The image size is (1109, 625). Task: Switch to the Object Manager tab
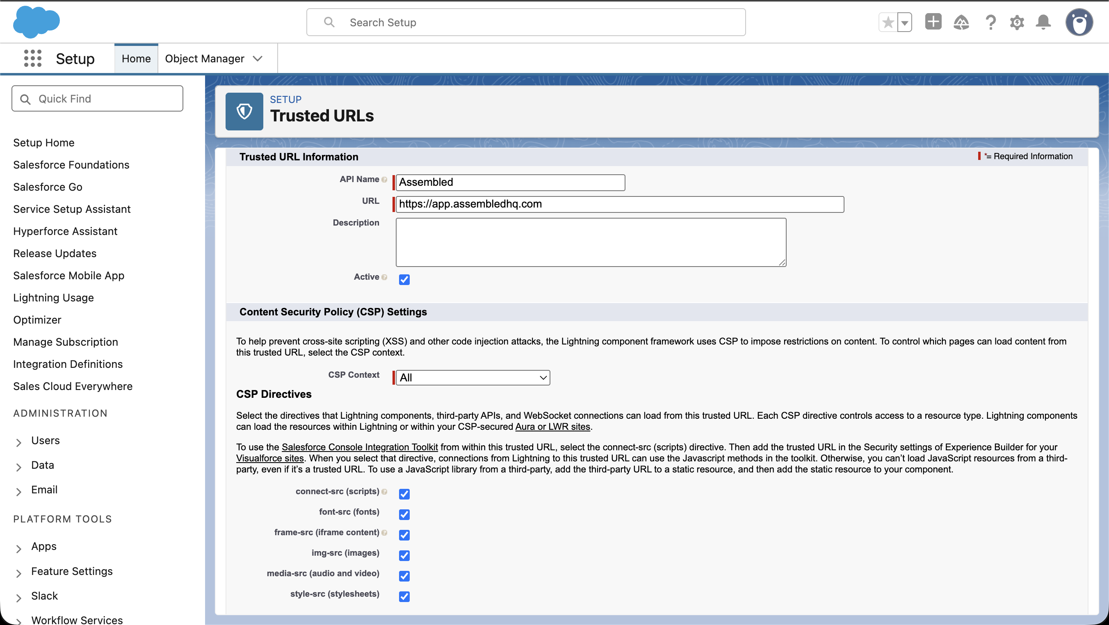tap(205, 59)
